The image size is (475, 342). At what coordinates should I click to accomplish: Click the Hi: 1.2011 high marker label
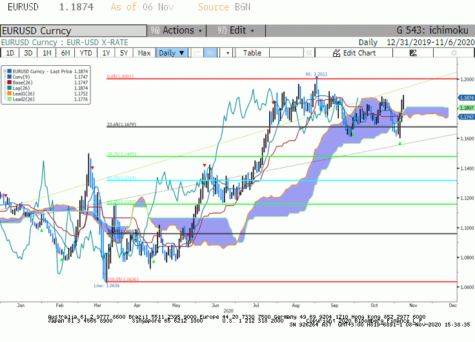pyautogui.click(x=316, y=74)
